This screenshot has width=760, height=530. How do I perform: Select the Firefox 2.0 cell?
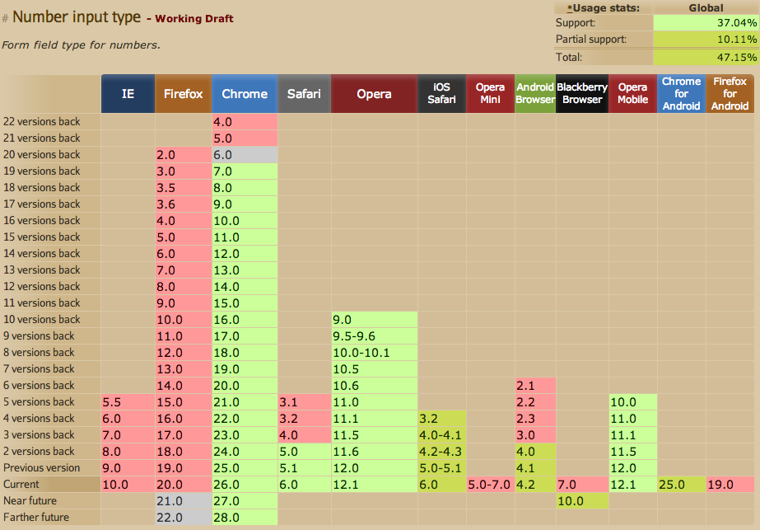click(x=184, y=155)
